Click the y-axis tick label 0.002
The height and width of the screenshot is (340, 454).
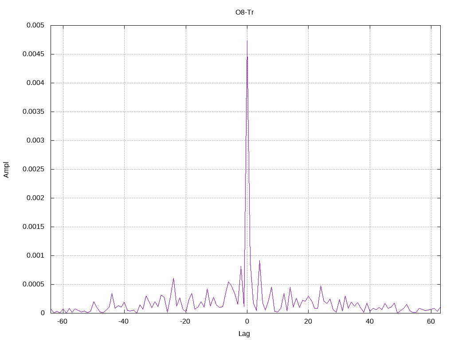35,198
